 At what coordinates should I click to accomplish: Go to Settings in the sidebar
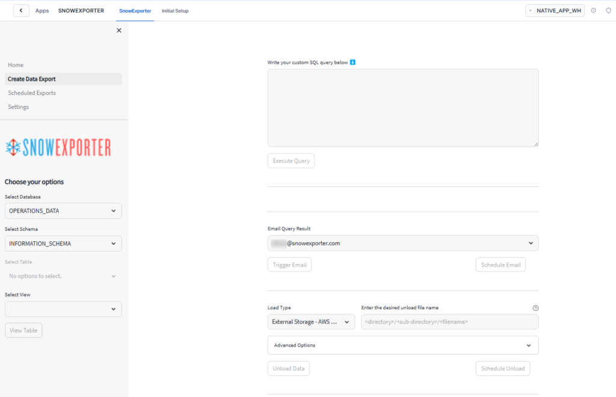click(x=19, y=107)
